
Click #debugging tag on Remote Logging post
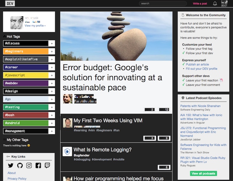point(82,159)
